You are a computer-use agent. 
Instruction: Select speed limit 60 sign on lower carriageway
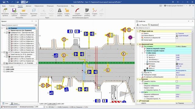point(108,70)
